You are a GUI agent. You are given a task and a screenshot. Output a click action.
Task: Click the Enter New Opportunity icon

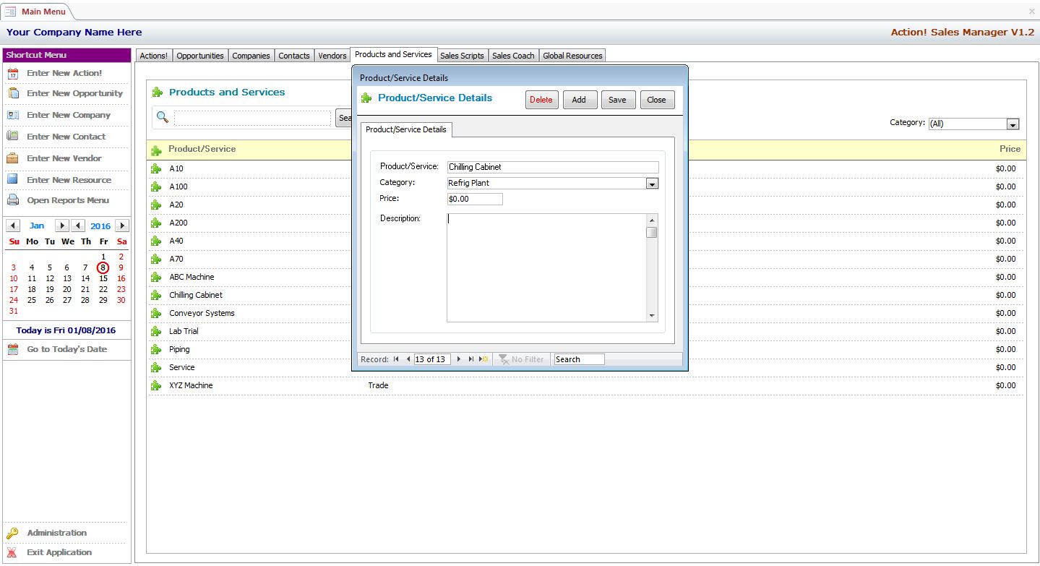click(x=12, y=93)
